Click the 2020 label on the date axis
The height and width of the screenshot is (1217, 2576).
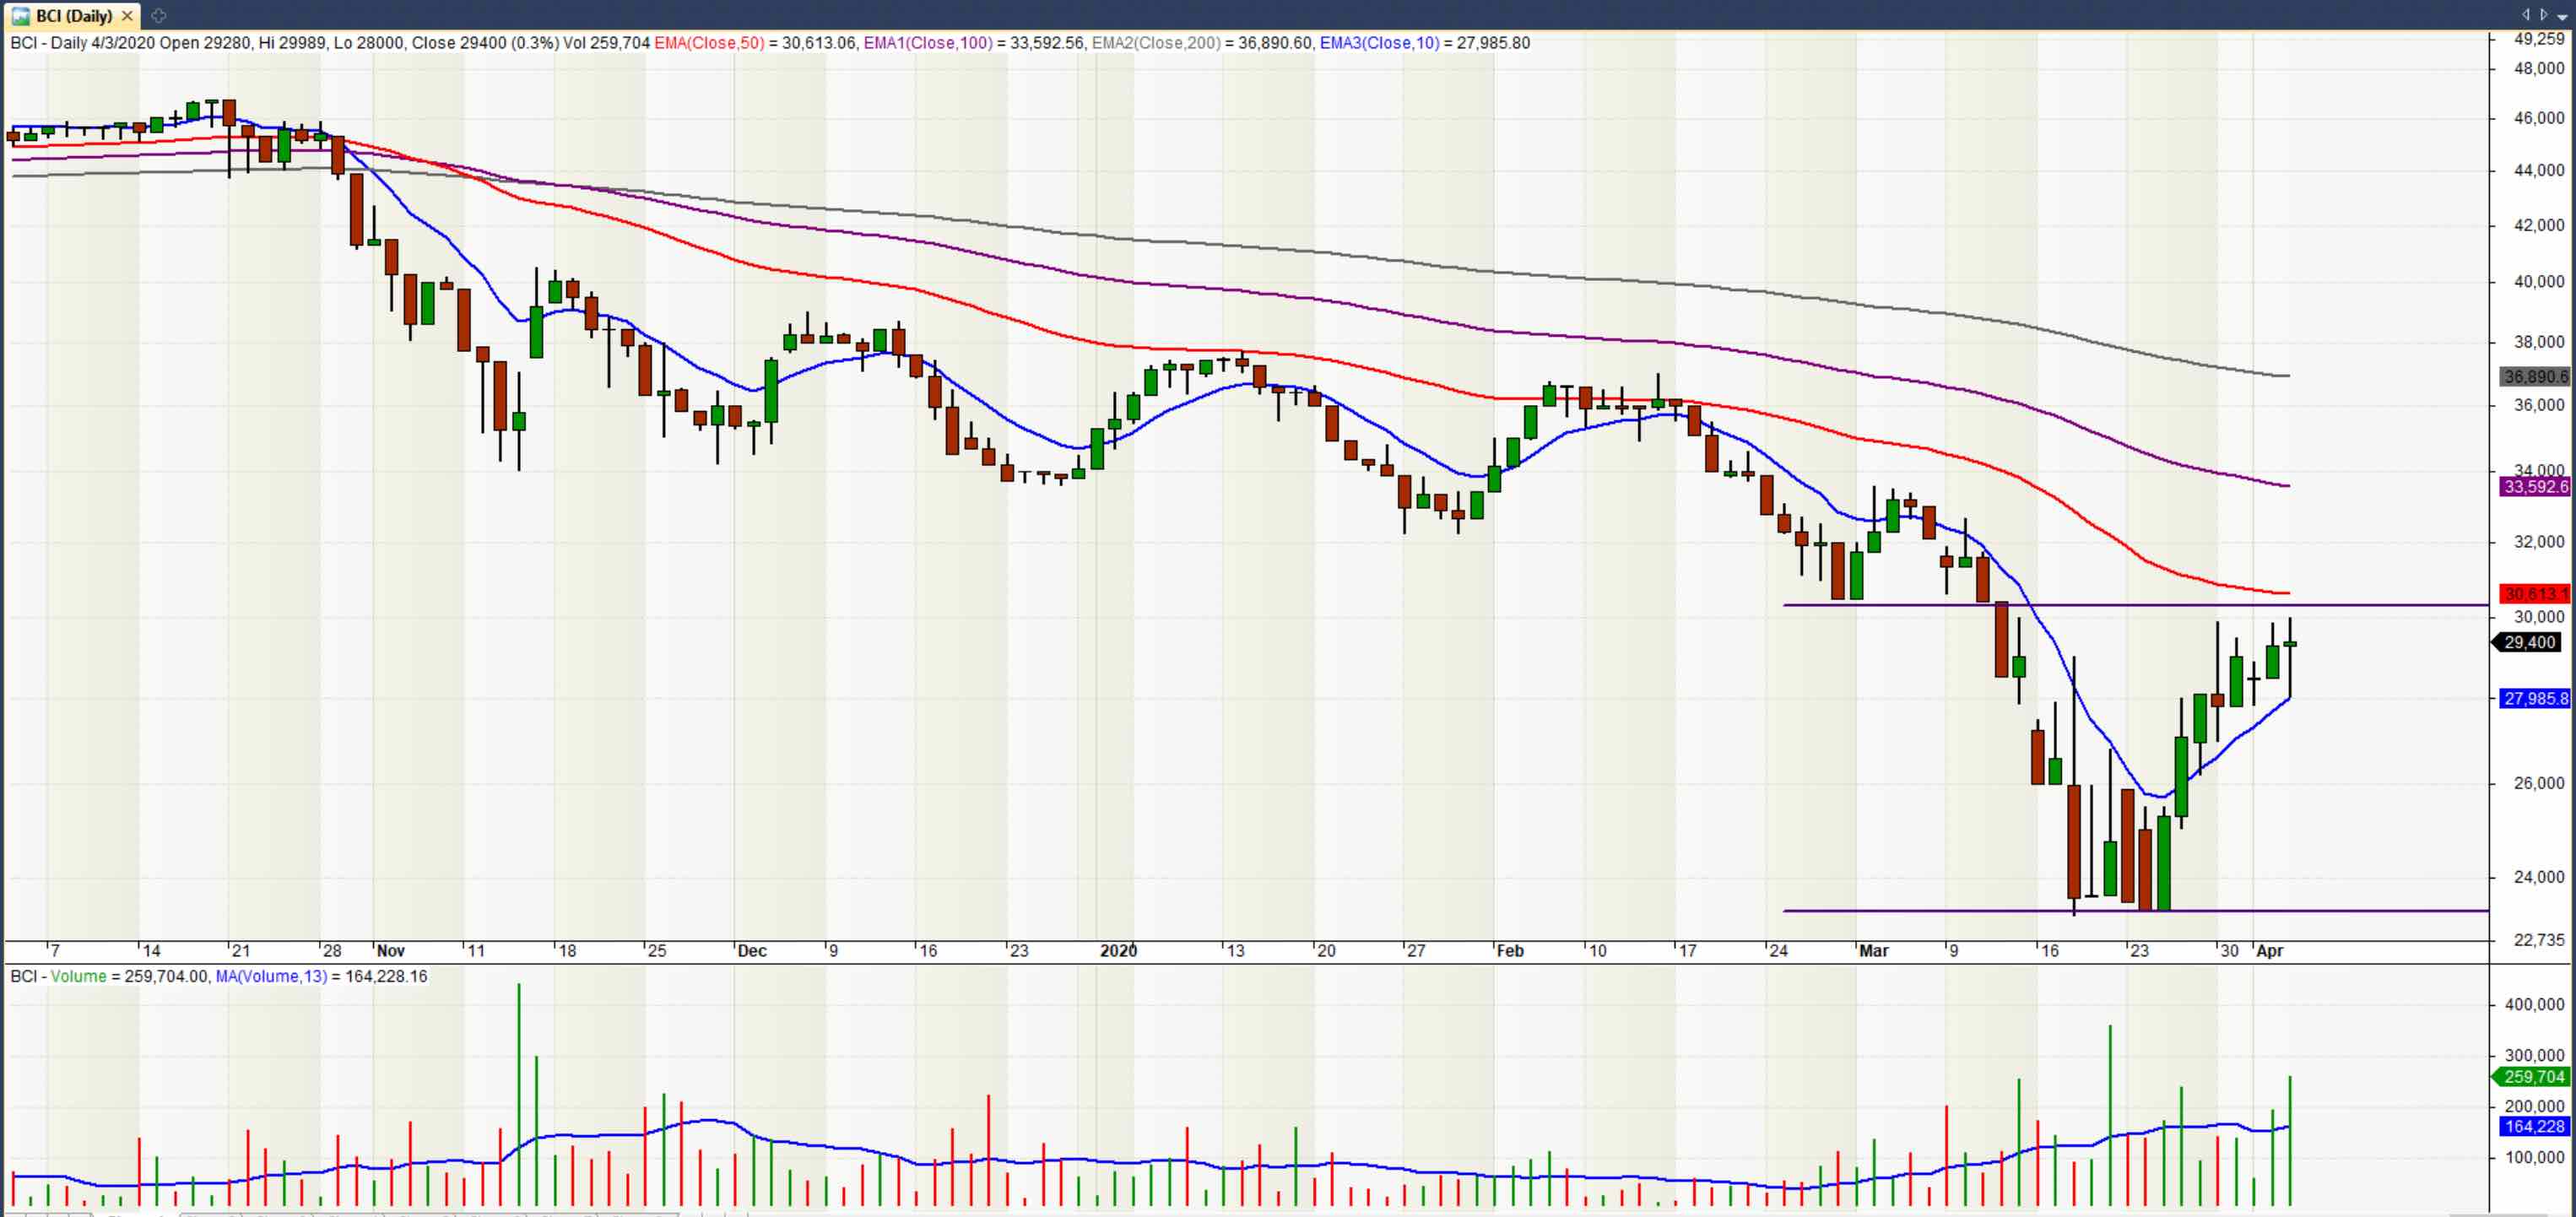point(1118,951)
